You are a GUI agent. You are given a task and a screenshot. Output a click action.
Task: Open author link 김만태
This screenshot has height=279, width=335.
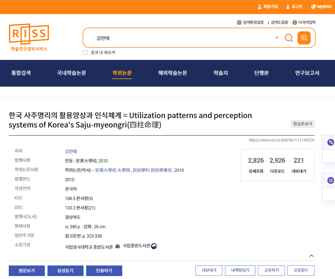pos(71,151)
